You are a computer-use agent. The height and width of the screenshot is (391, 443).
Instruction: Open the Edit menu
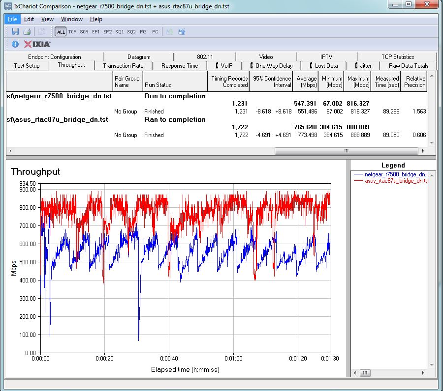[29, 19]
